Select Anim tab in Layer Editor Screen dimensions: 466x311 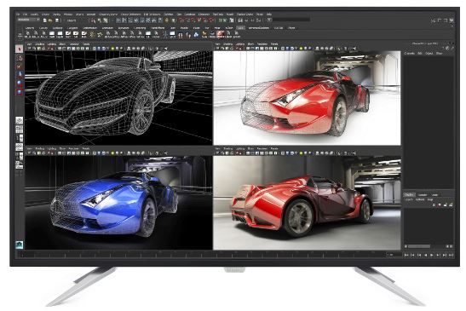[434, 195]
